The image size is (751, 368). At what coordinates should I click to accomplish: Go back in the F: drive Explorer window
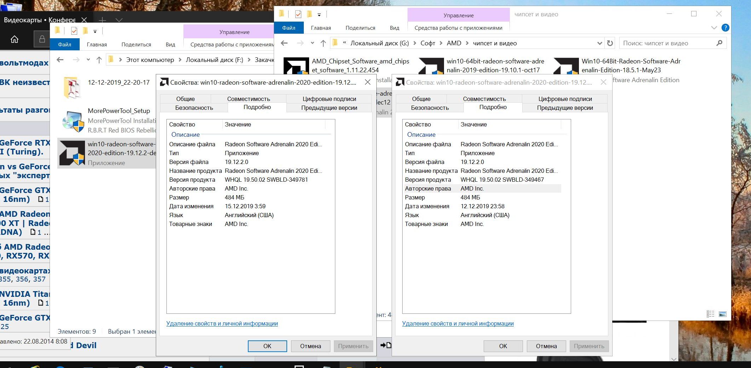60,60
